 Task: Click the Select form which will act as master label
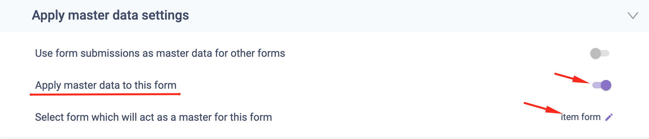153,117
